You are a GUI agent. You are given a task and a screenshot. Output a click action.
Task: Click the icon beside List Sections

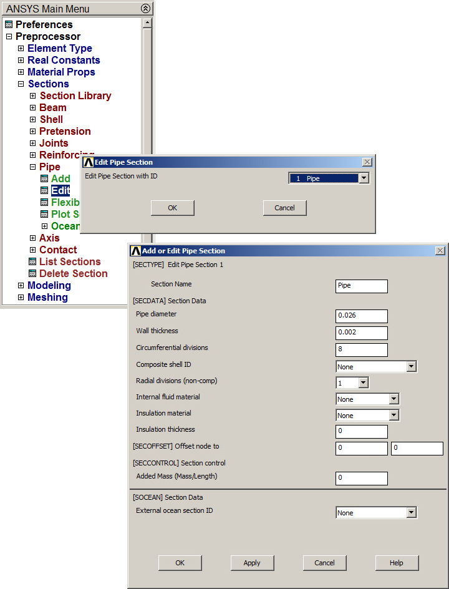pyautogui.click(x=32, y=262)
